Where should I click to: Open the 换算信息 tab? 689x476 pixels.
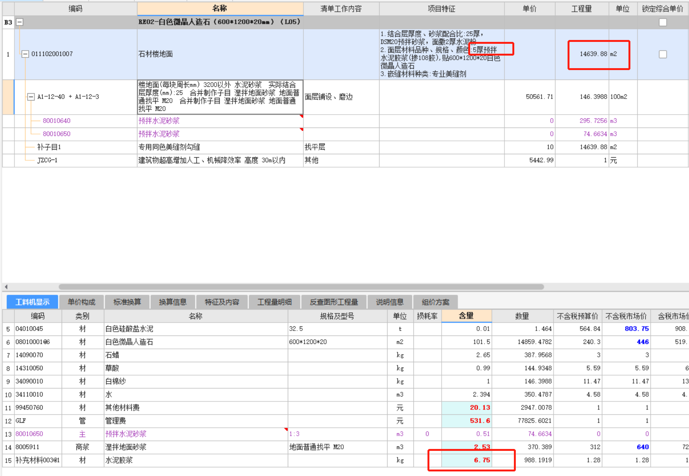coord(173,302)
